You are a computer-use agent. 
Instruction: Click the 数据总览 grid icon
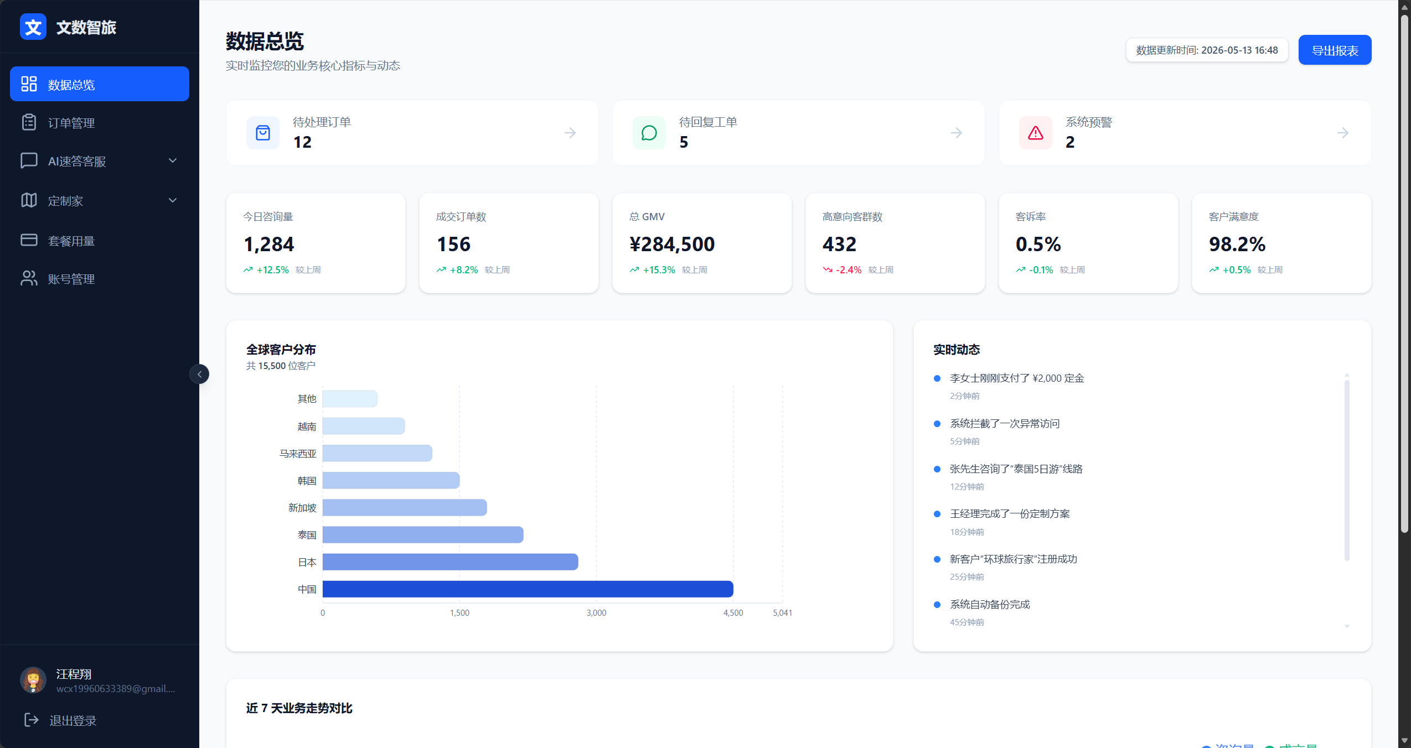point(29,84)
